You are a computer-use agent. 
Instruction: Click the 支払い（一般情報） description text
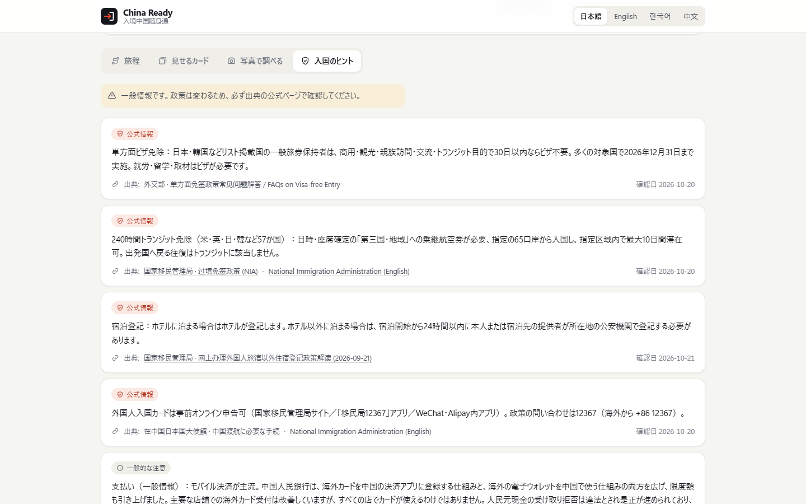(402, 493)
